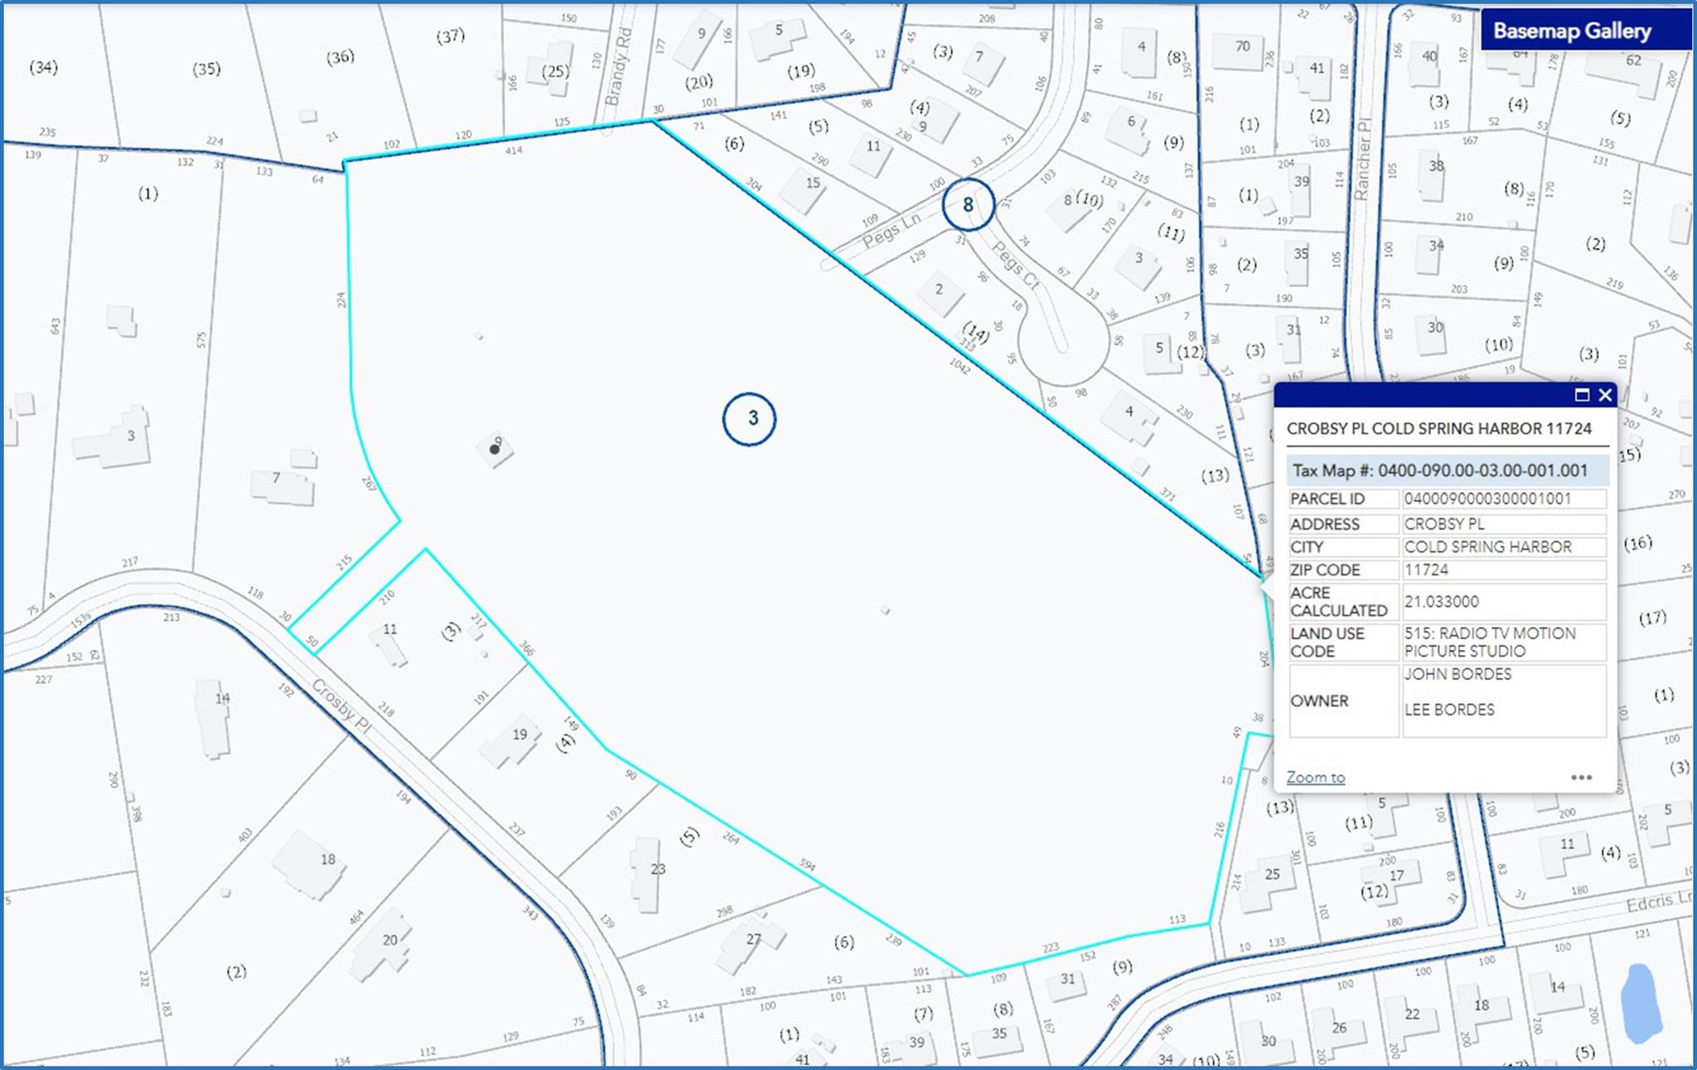Maximize the parcel info popup

pyautogui.click(x=1582, y=395)
